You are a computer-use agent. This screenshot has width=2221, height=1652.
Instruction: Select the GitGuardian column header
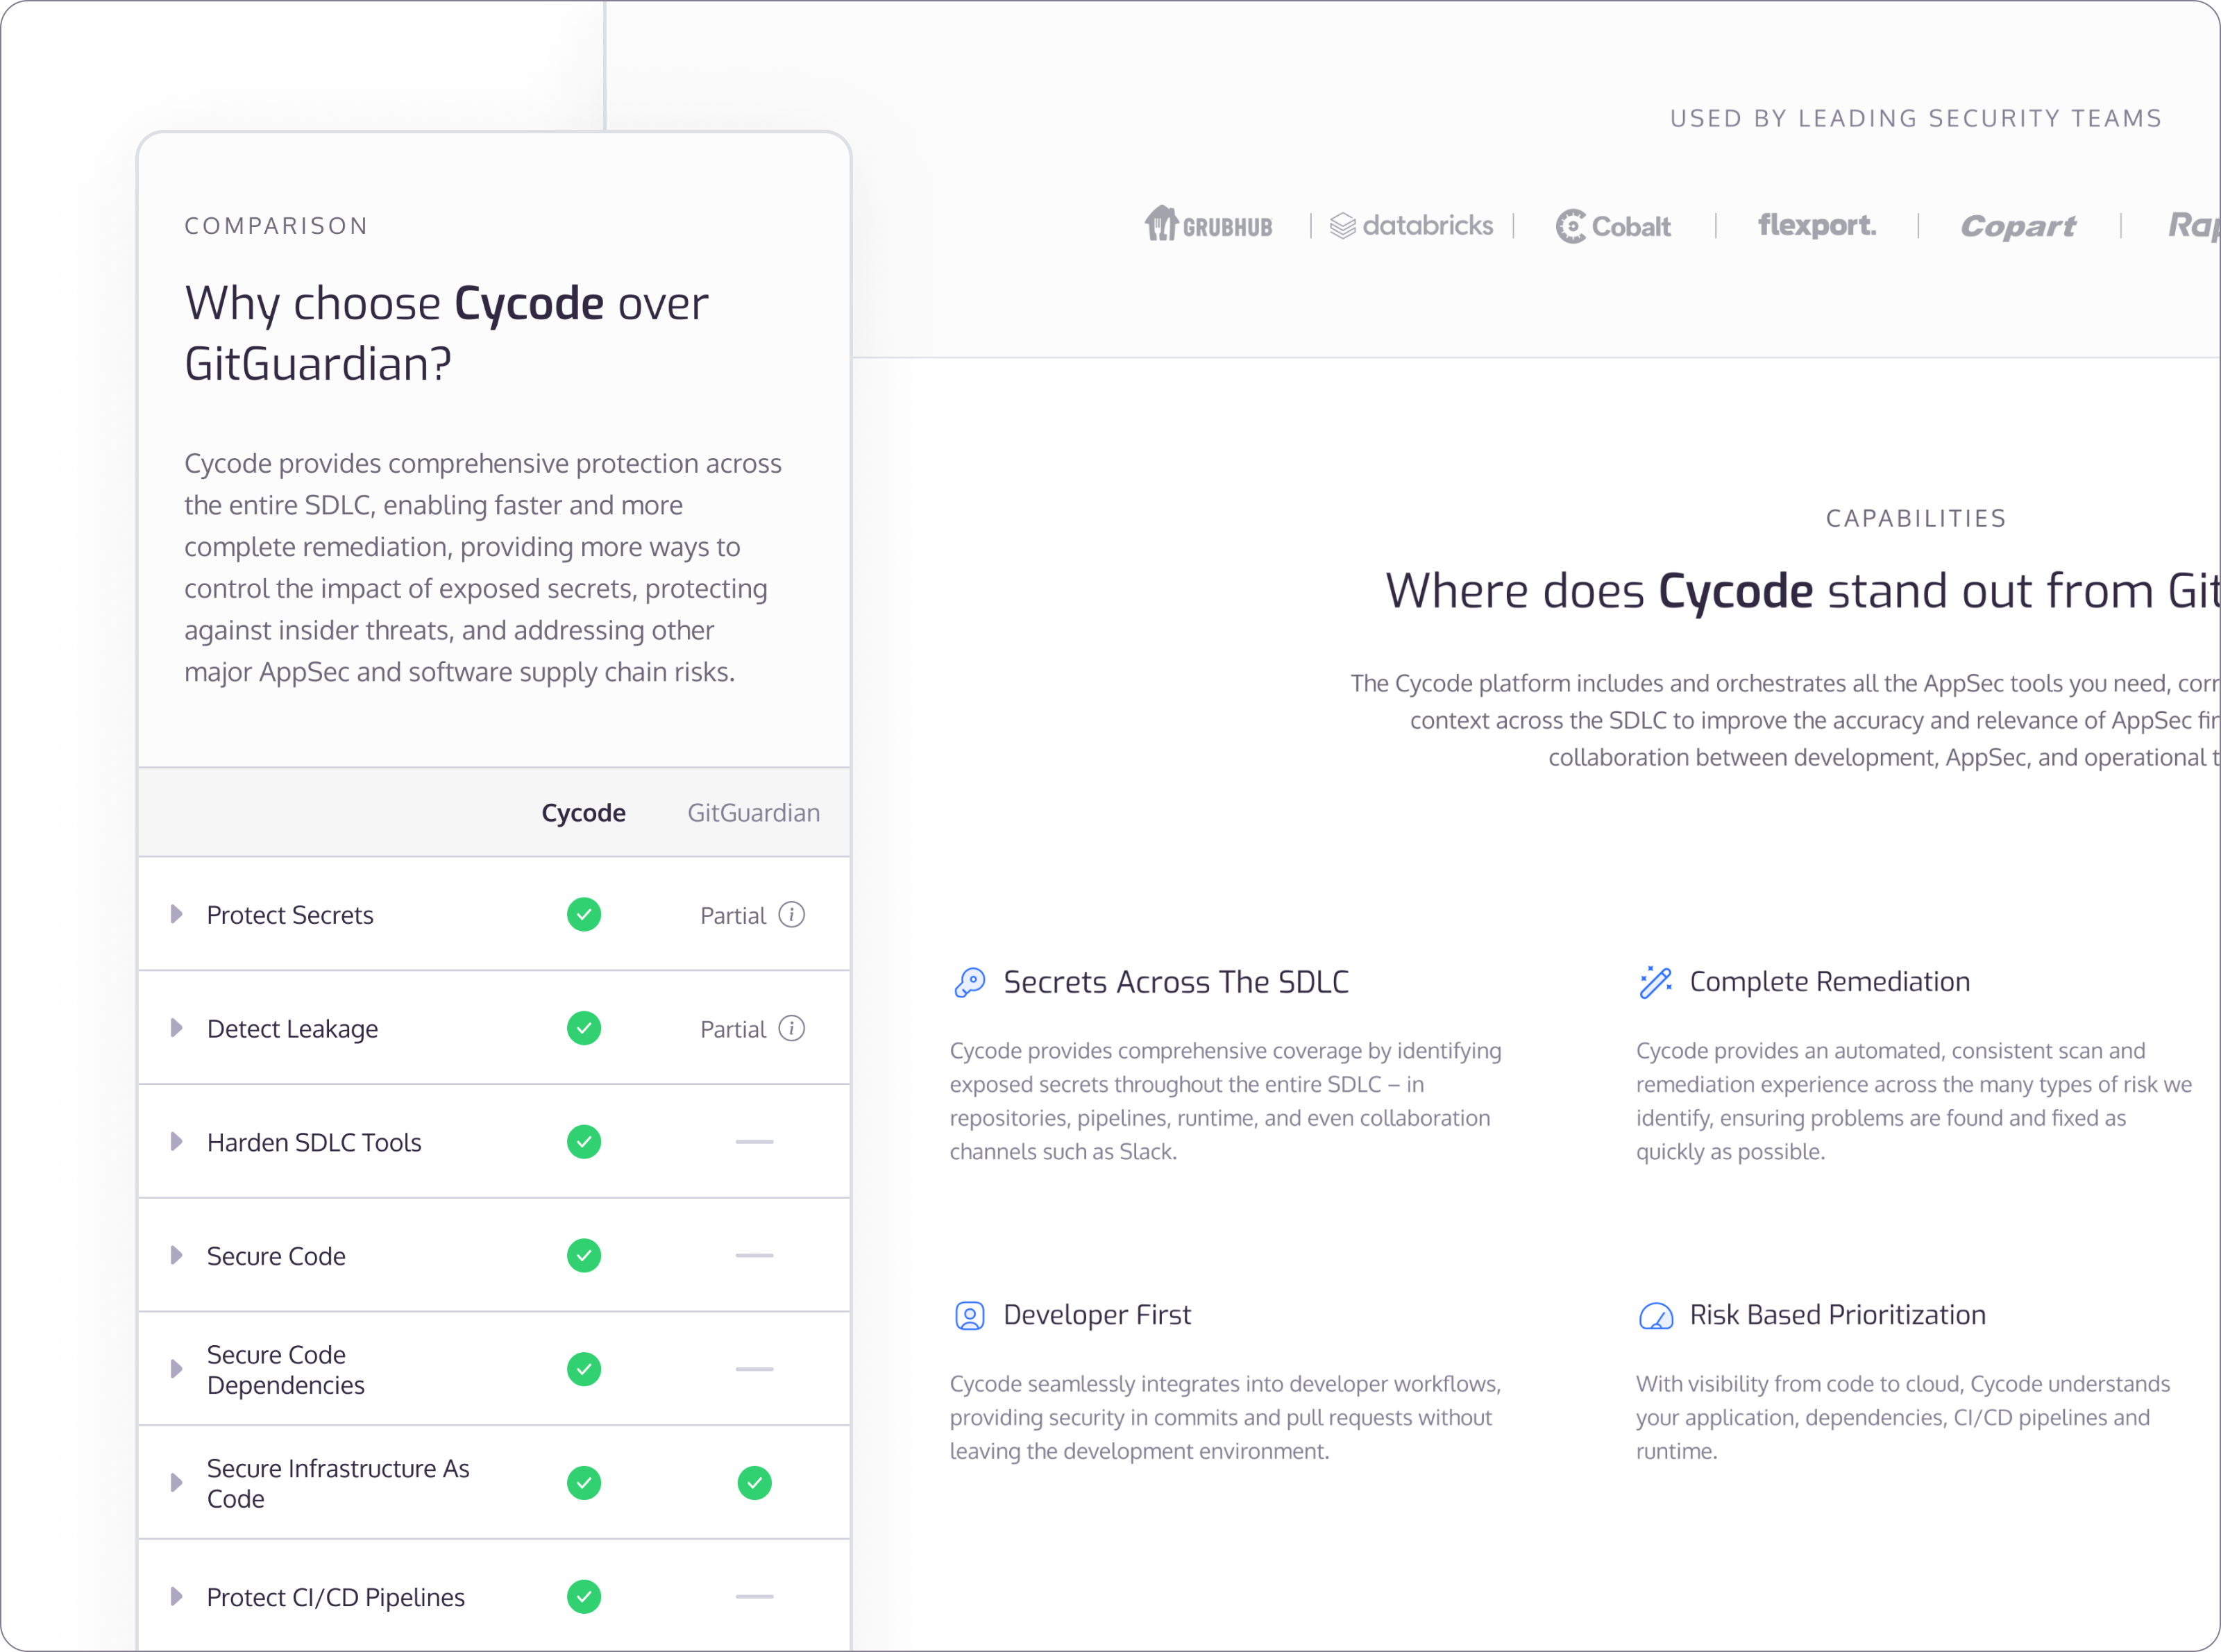pos(754,813)
